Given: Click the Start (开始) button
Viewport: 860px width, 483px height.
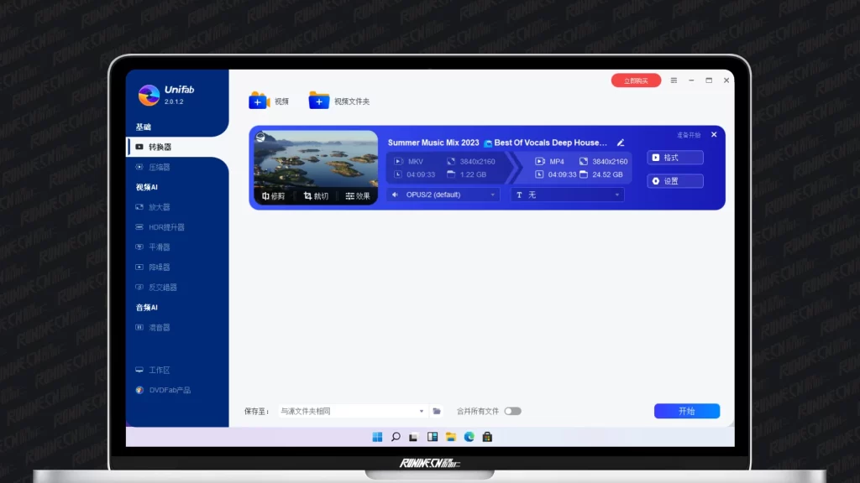Looking at the screenshot, I should coord(686,412).
